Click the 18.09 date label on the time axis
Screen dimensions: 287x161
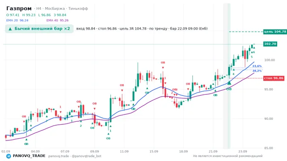click(183, 151)
